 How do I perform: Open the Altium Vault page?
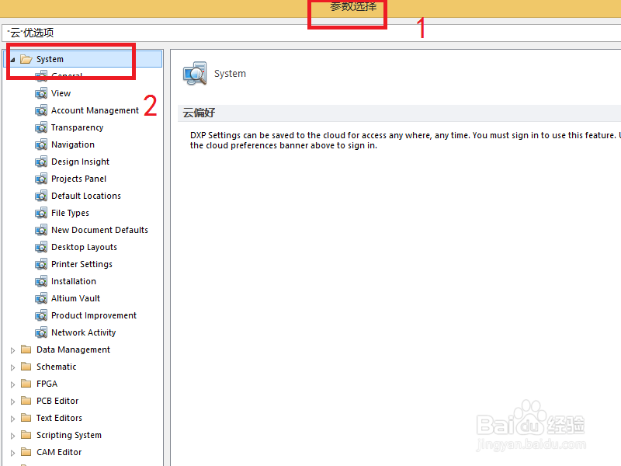[x=75, y=298]
